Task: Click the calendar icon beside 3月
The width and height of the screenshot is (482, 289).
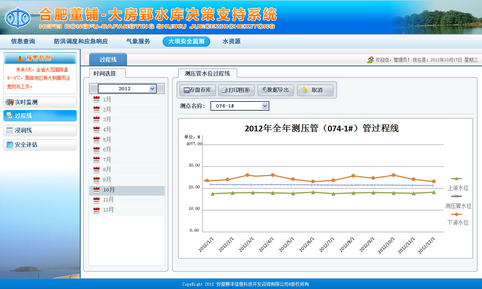Action: (96, 119)
